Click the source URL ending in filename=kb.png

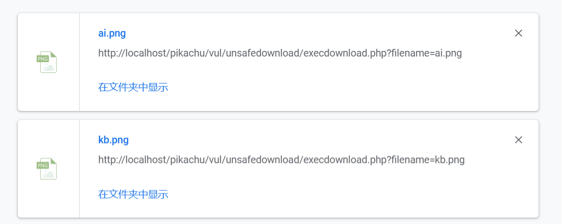click(281, 160)
